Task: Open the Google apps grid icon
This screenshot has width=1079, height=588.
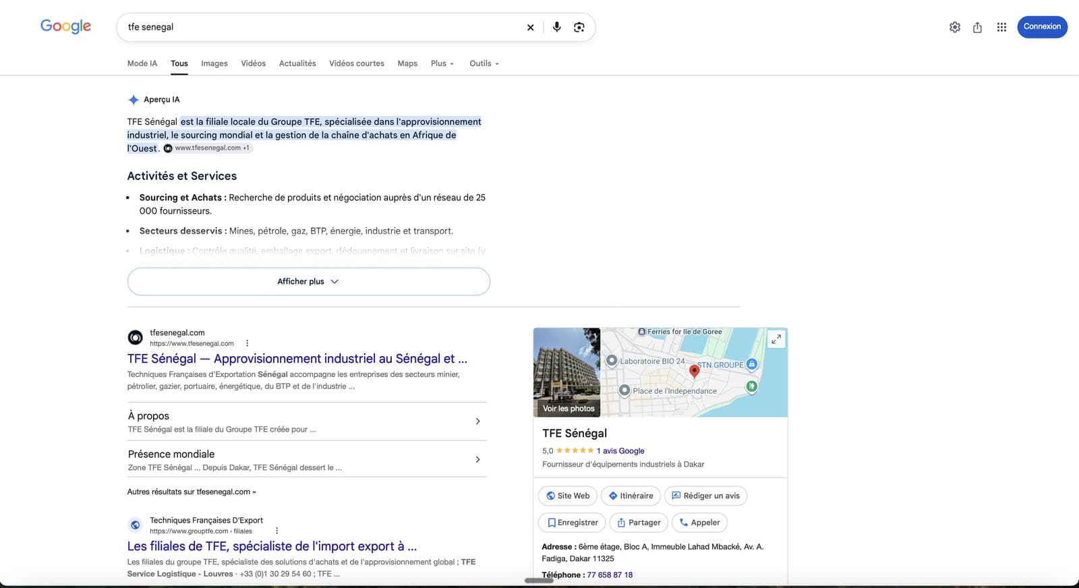Action: point(1001,27)
